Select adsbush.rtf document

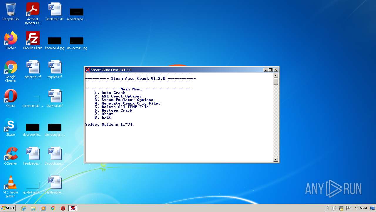pos(33,69)
